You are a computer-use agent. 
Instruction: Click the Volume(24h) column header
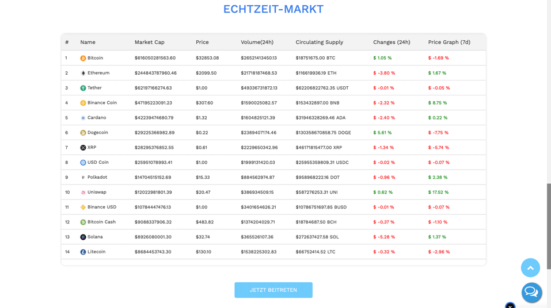(257, 42)
